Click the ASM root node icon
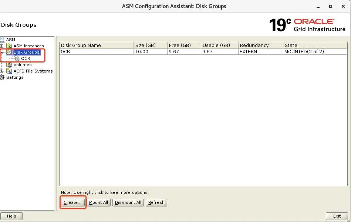Image resolution: width=351 pixels, height=222 pixels. coord(2,40)
